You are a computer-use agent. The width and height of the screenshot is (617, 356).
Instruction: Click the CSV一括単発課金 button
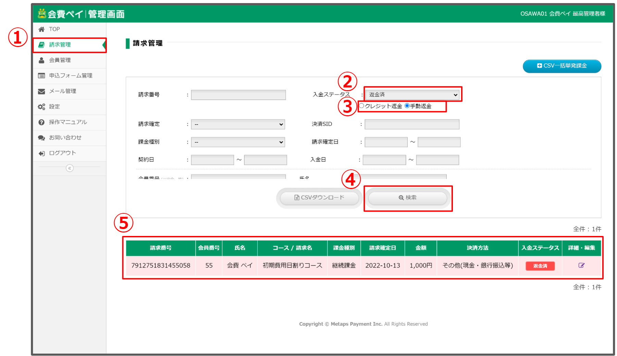562,66
